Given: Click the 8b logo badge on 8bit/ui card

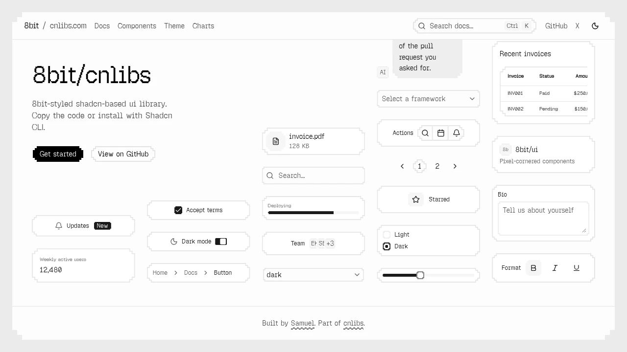Looking at the screenshot, I should pyautogui.click(x=506, y=150).
